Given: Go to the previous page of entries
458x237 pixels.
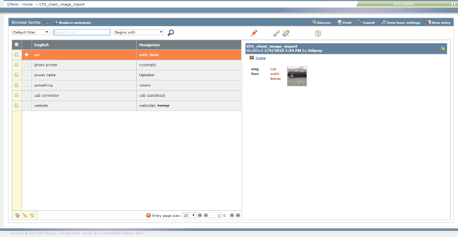Looking at the screenshot, I should click(206, 216).
